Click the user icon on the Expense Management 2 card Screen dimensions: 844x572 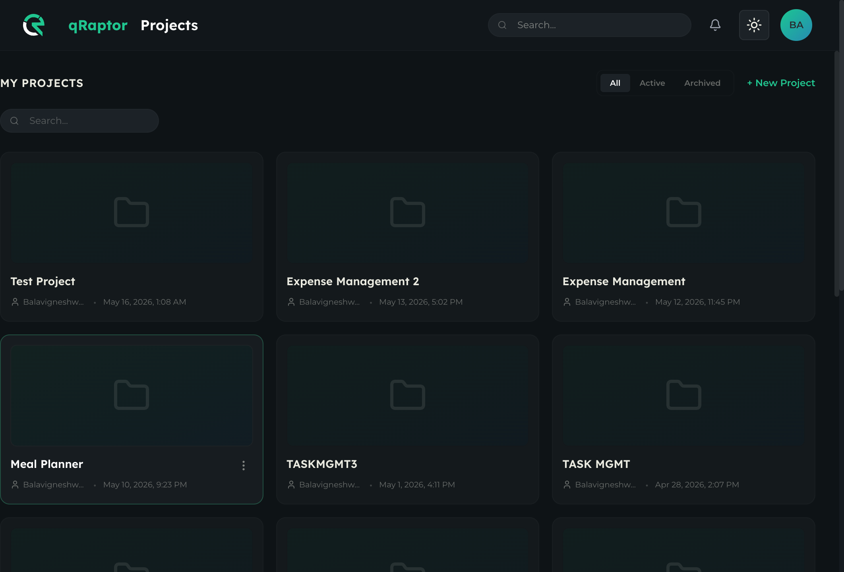(291, 302)
